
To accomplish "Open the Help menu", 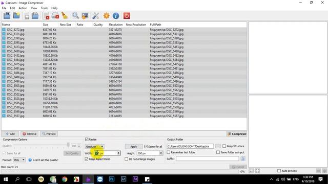I will click(x=54, y=8).
